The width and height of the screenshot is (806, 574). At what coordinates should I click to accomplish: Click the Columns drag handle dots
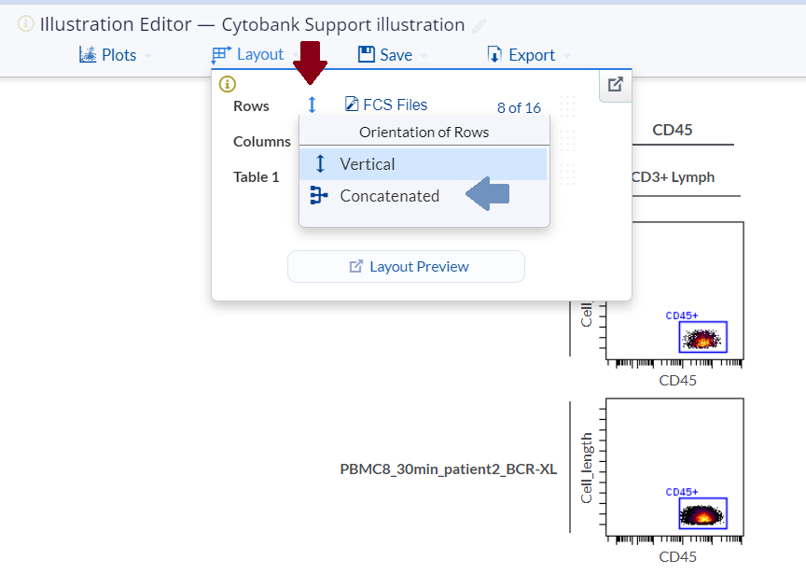tap(567, 141)
